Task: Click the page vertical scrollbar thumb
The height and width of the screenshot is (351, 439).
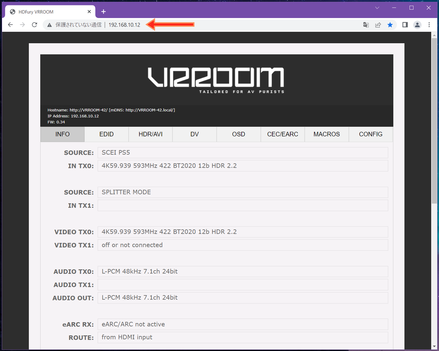Action: point(434,121)
